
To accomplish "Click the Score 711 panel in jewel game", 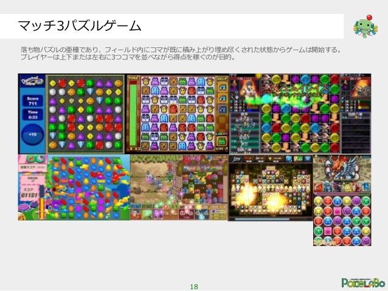I will tap(32, 101).
